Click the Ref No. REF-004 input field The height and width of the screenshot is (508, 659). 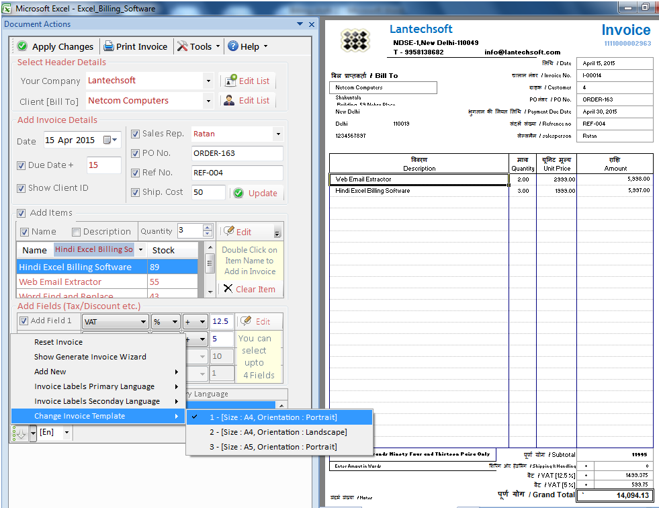(x=237, y=173)
